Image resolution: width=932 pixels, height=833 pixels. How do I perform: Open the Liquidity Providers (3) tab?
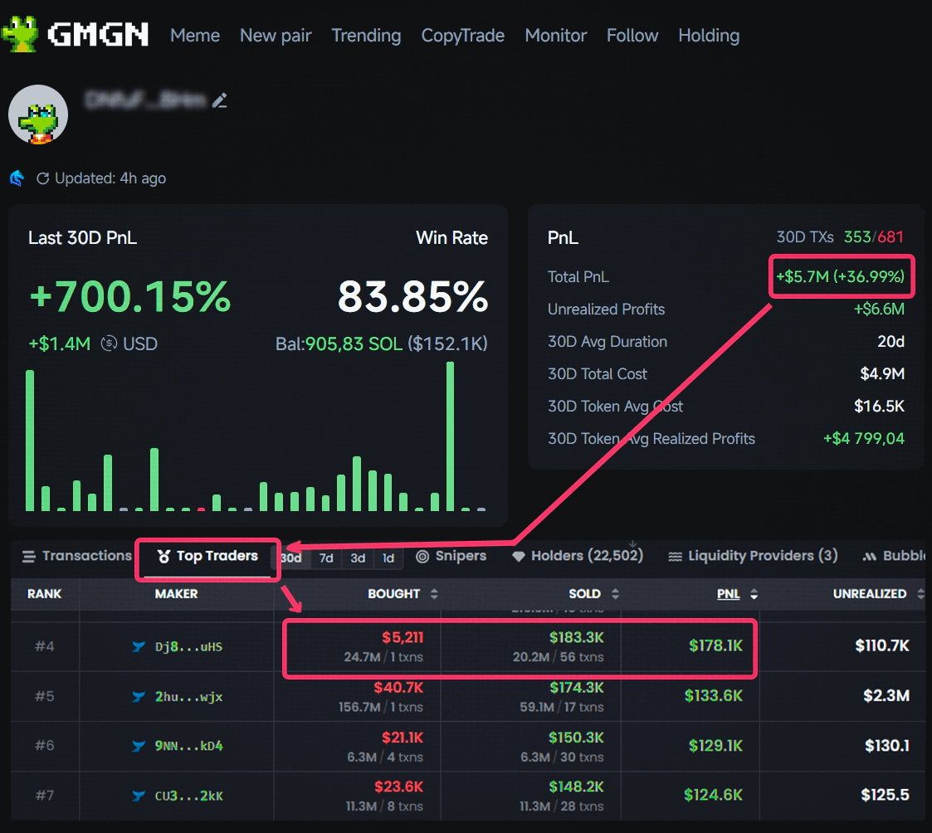coord(753,556)
